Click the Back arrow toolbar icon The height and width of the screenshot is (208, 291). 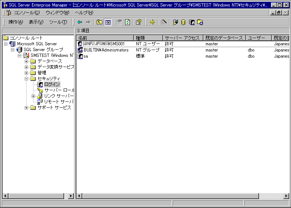click(80, 22)
